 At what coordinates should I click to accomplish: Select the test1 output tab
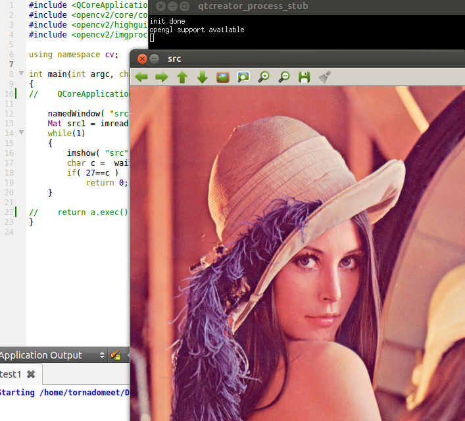pyautogui.click(x=11, y=374)
